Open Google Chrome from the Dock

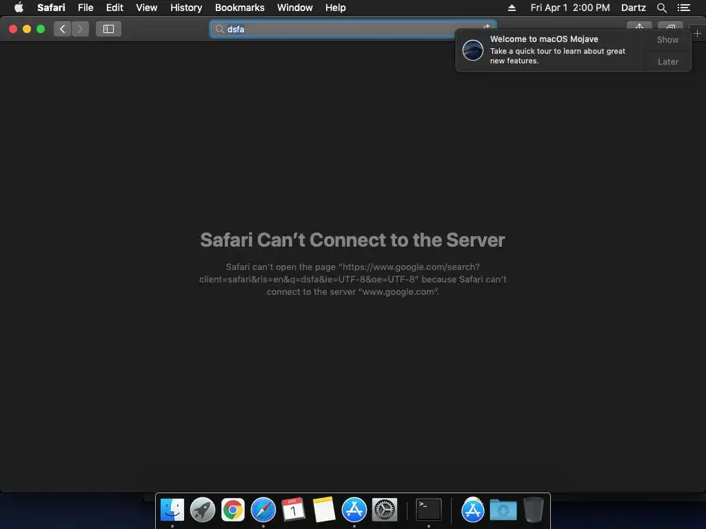tap(233, 510)
